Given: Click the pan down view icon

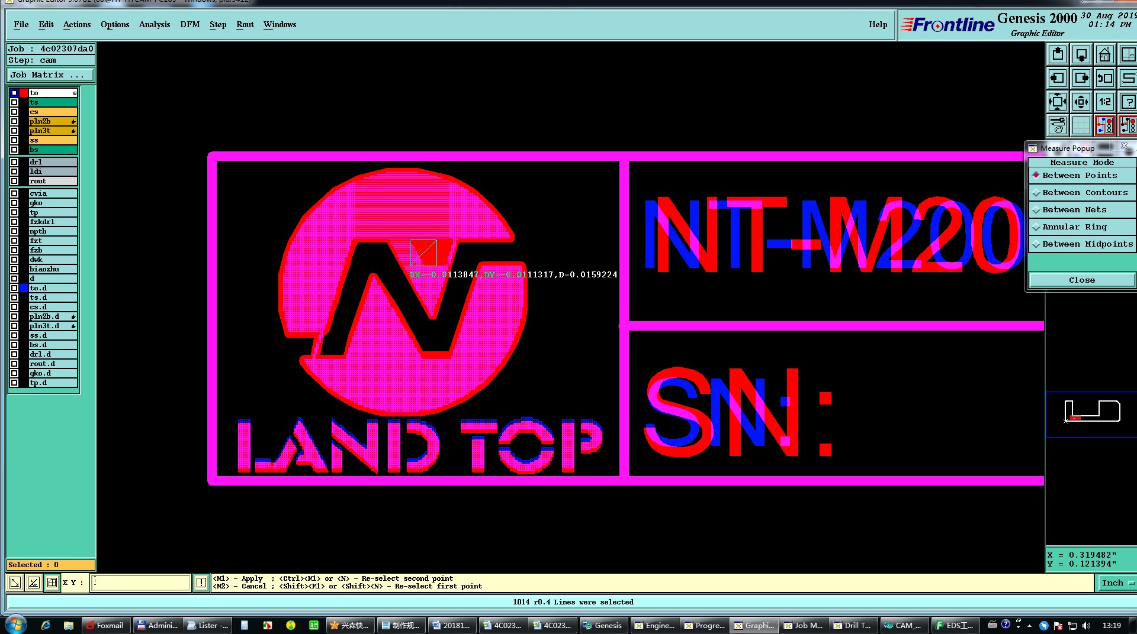Looking at the screenshot, I should point(1081,55).
